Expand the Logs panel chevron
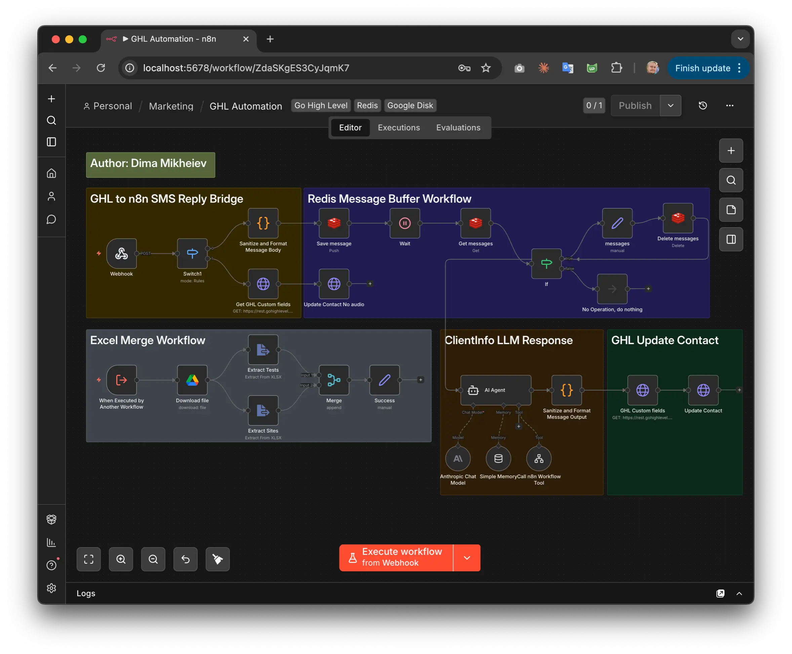 [739, 594]
